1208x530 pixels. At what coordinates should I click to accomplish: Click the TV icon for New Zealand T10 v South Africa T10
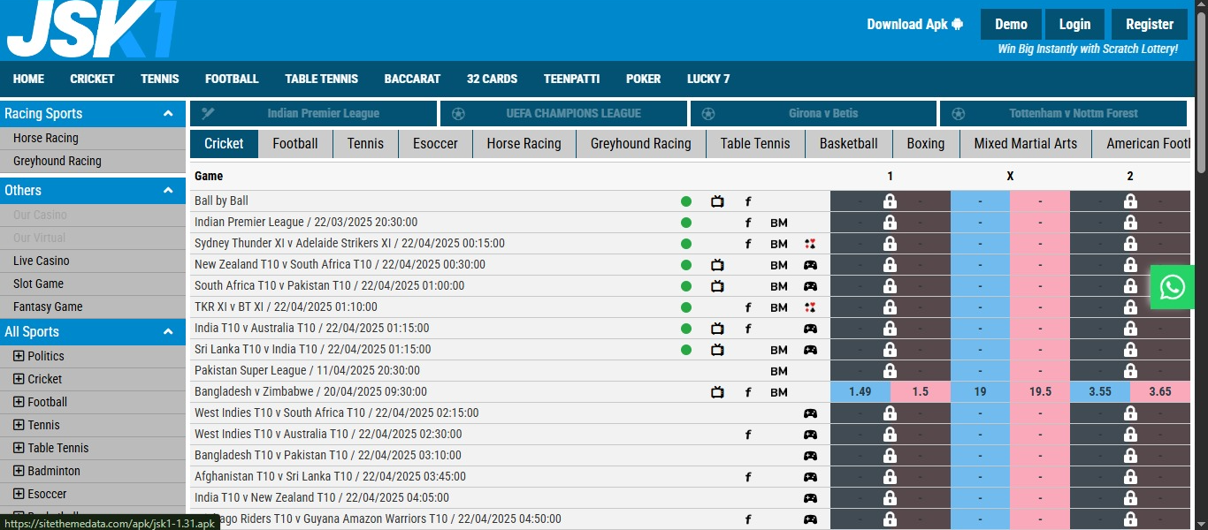pyautogui.click(x=717, y=265)
